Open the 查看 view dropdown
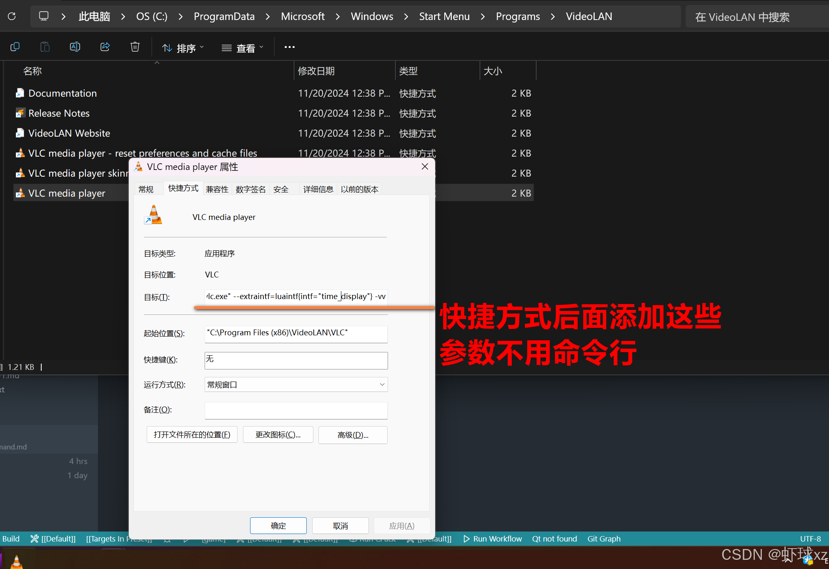 click(243, 48)
